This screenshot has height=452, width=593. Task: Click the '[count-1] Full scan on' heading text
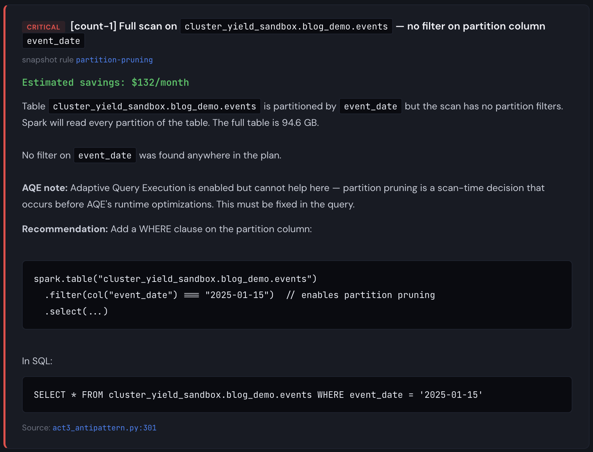(x=124, y=26)
